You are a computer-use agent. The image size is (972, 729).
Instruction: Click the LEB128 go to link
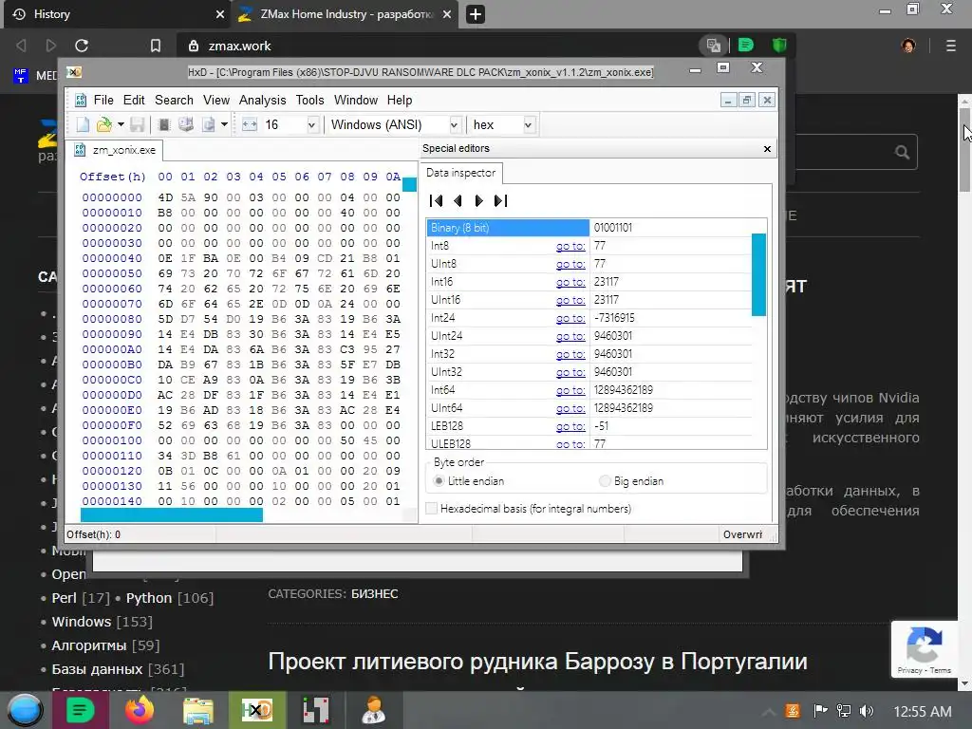coord(570,426)
